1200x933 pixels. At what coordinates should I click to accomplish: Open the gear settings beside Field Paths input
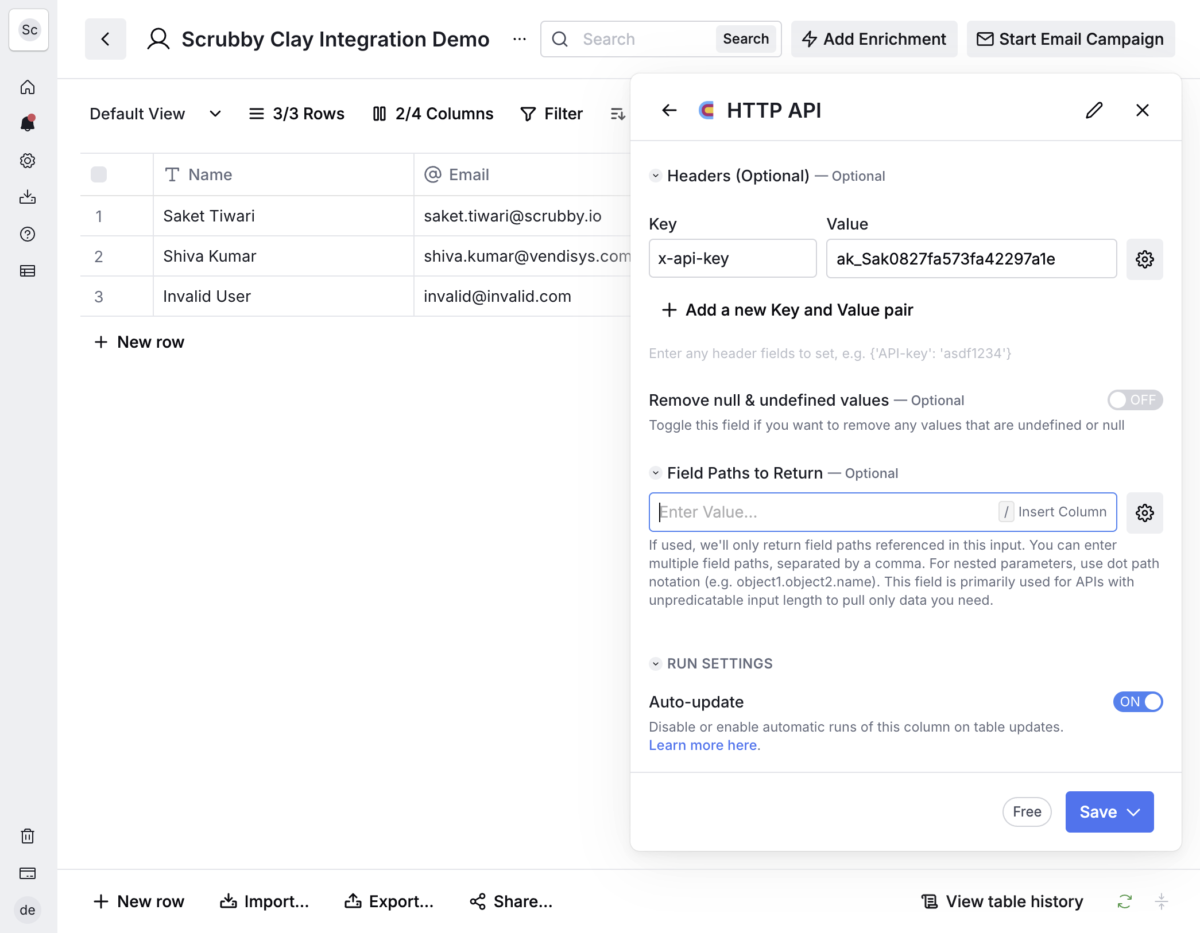(1144, 512)
